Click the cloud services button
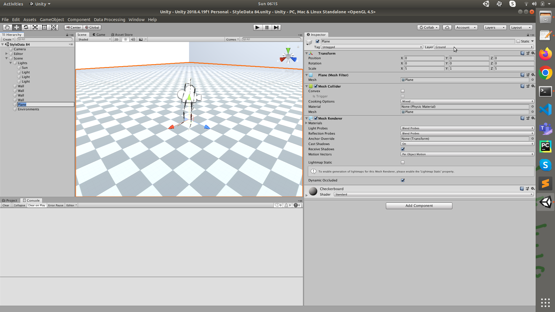Screen dimensions: 555x312 coord(447,27)
